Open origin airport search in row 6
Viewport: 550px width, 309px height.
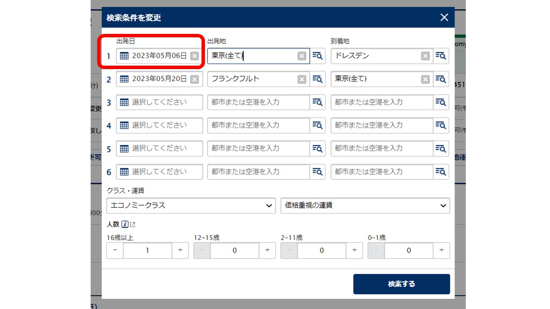point(318,172)
